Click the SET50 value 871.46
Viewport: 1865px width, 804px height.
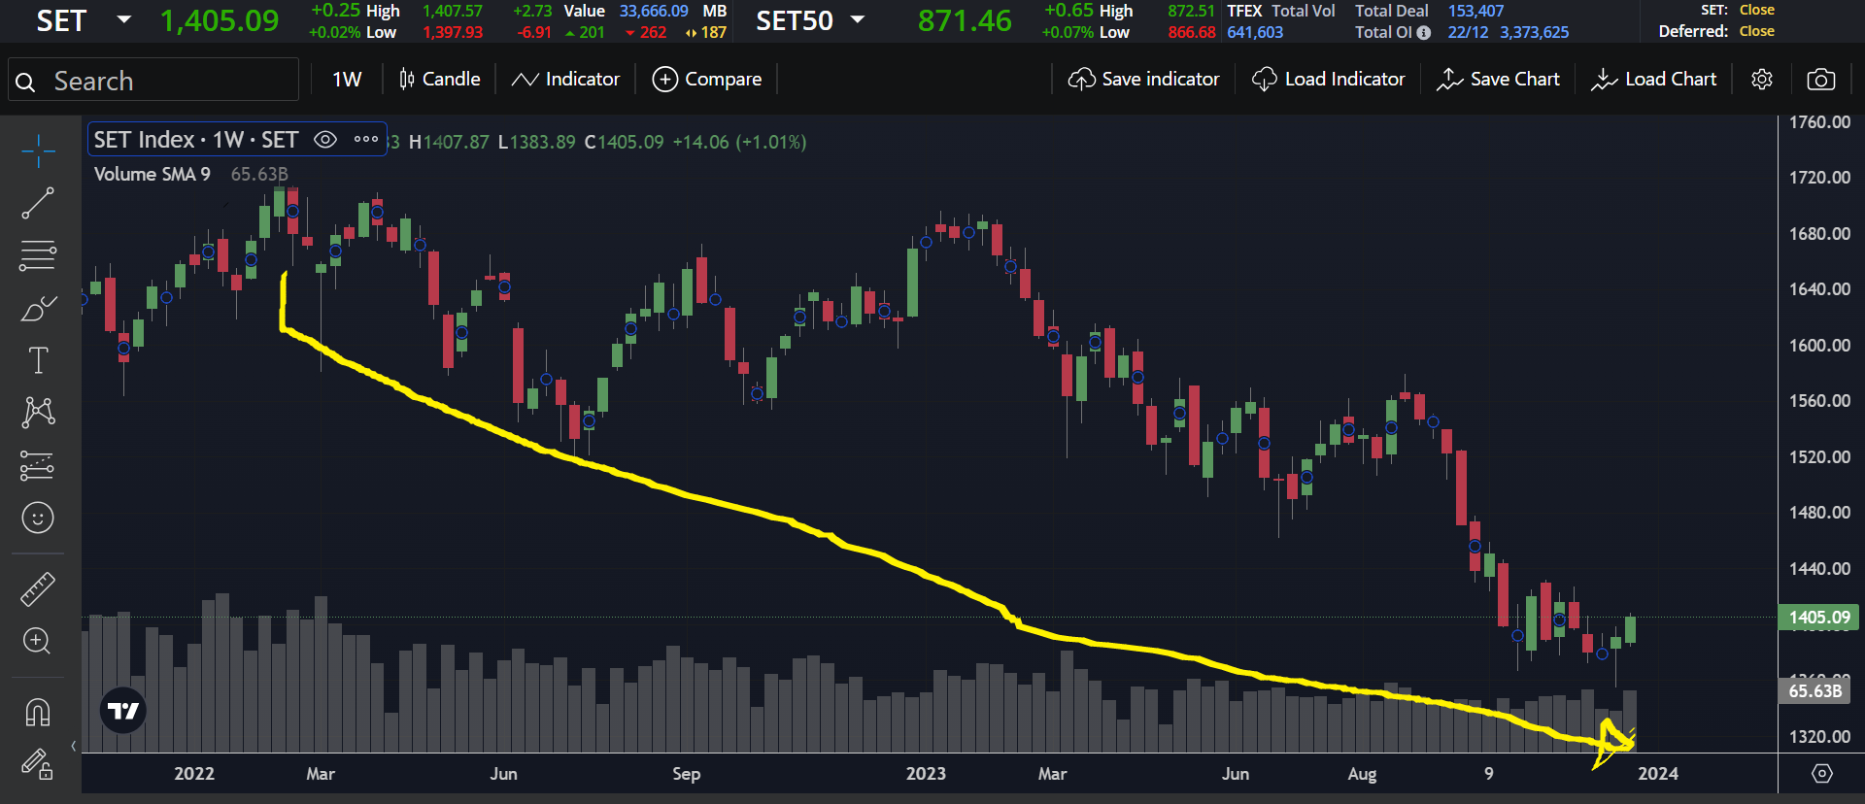(965, 20)
